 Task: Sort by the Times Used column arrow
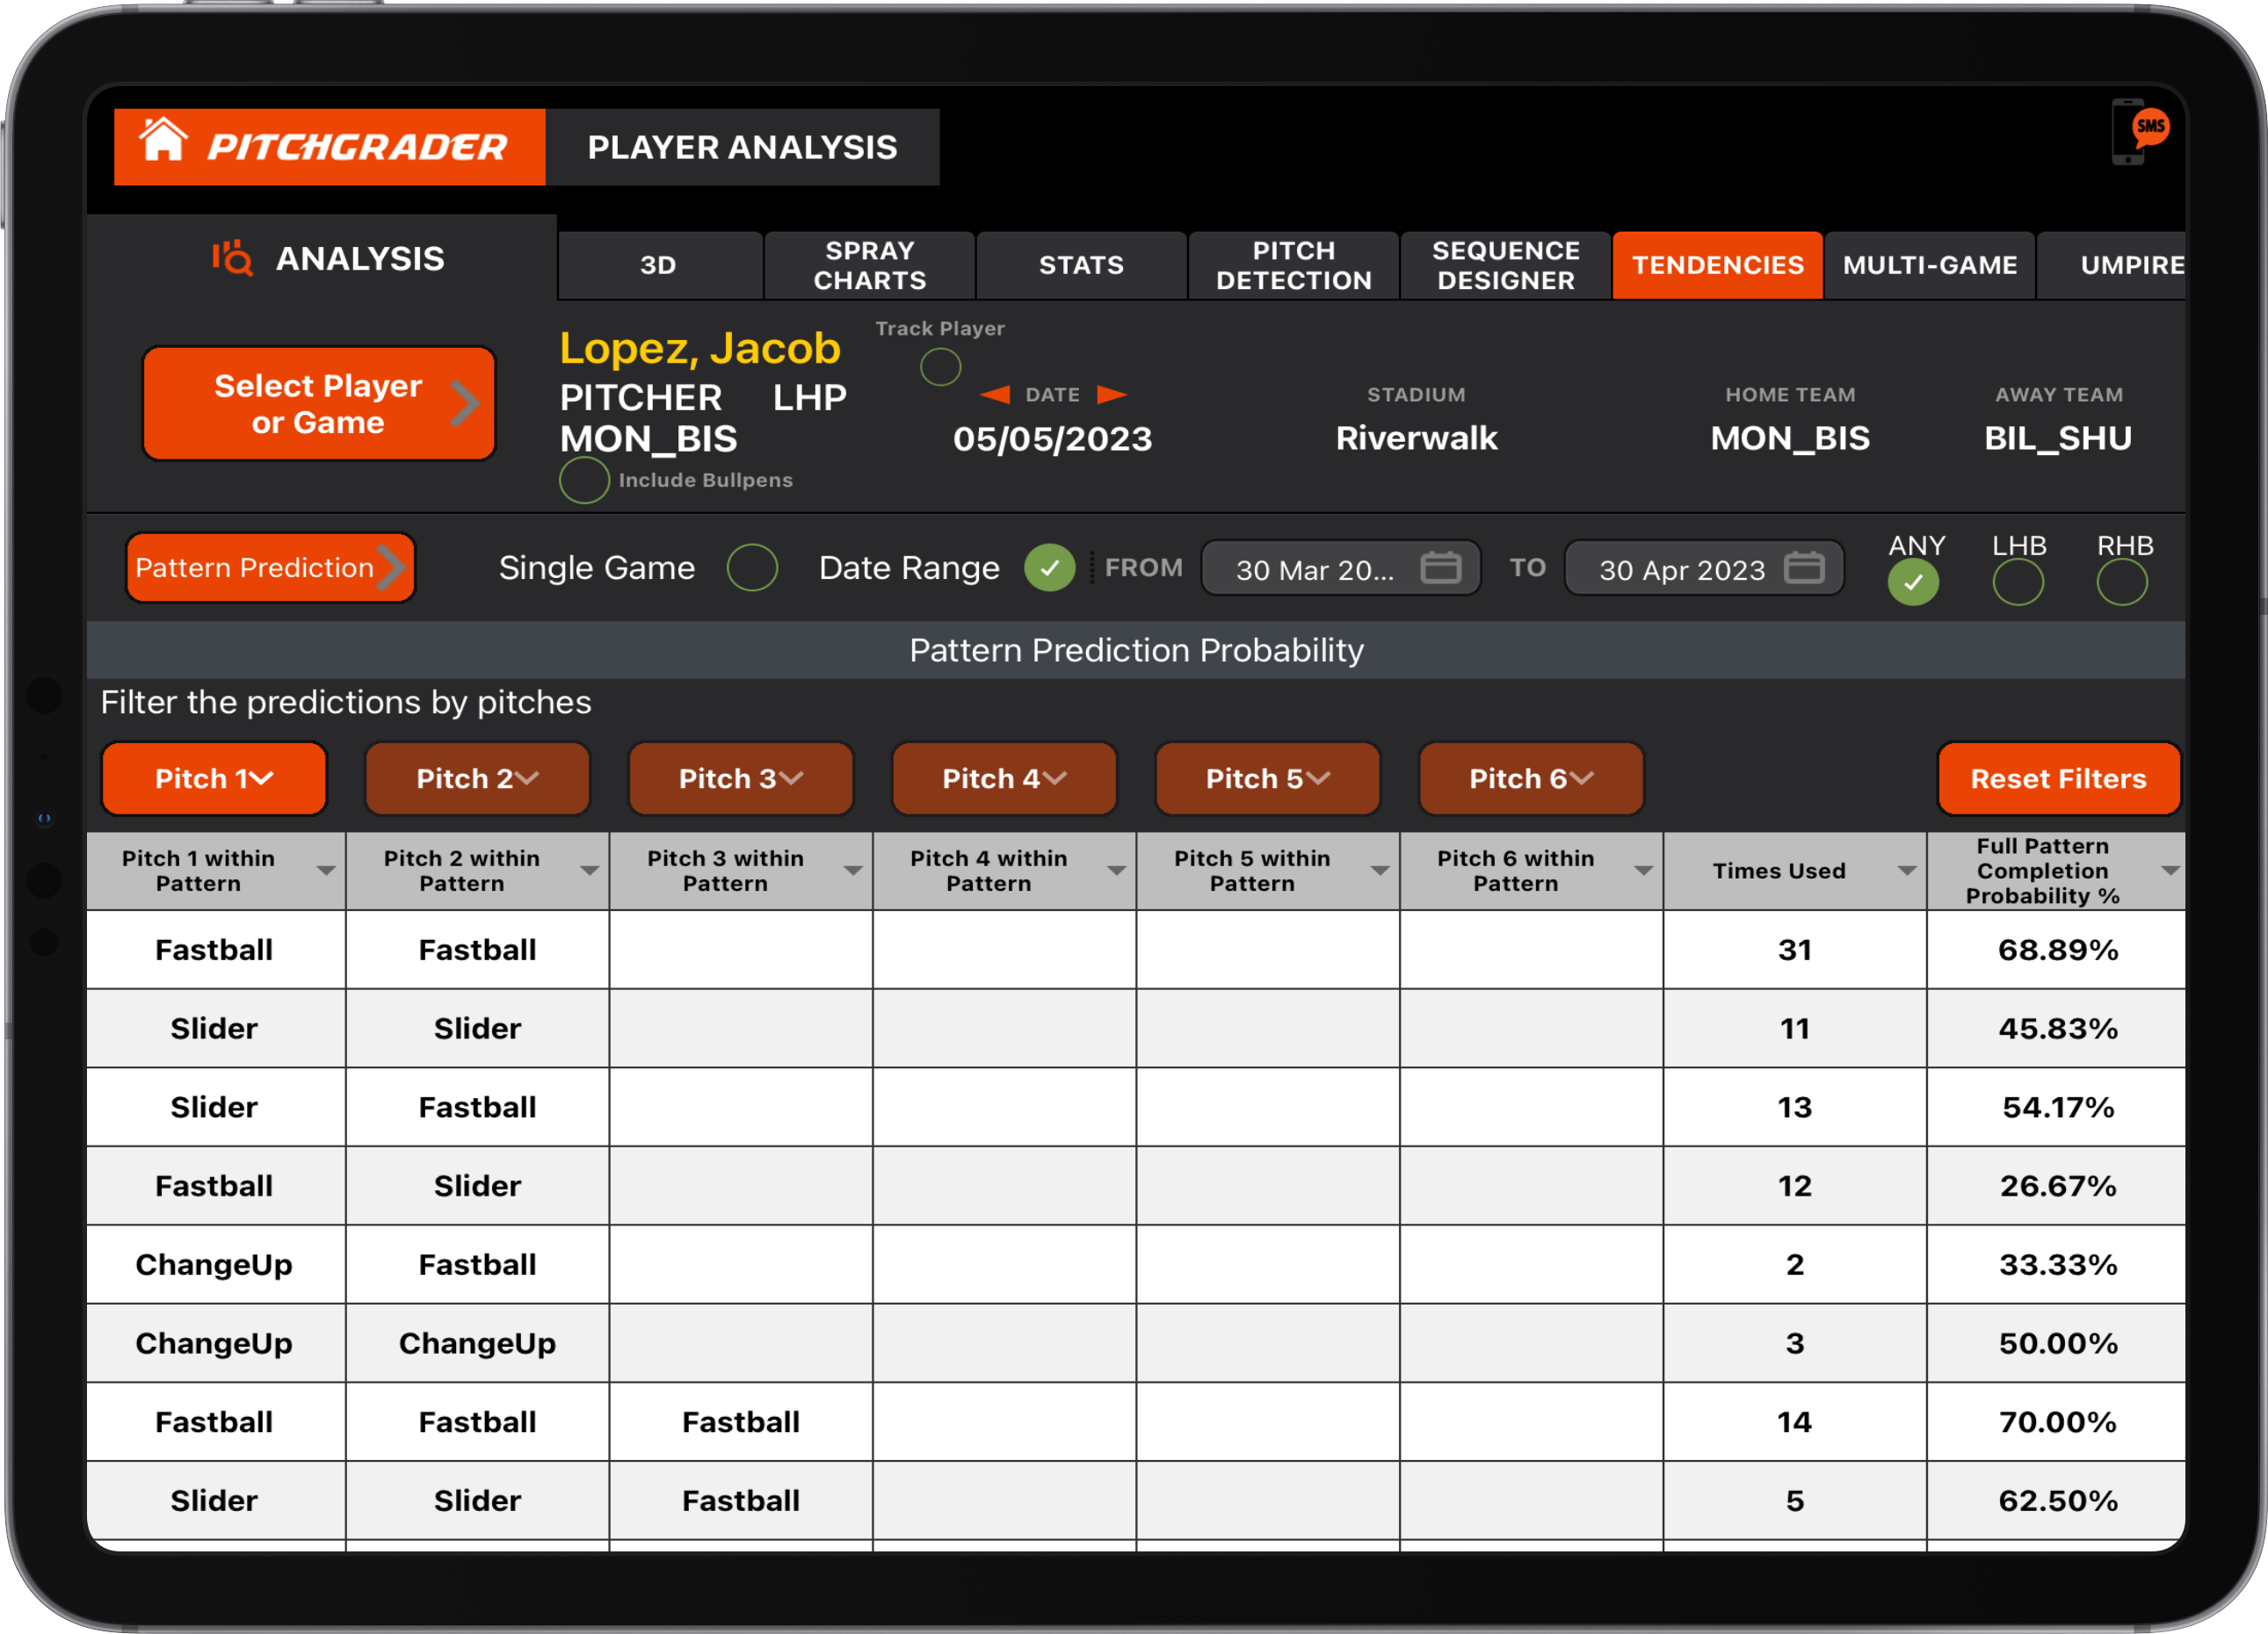[x=1904, y=871]
